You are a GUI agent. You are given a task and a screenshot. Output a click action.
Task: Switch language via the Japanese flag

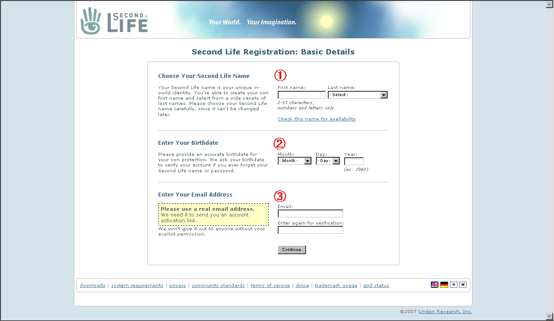453,285
